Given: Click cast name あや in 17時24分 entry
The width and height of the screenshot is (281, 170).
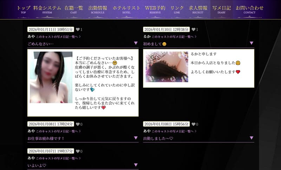Looking at the screenshot, I should pos(31,131).
